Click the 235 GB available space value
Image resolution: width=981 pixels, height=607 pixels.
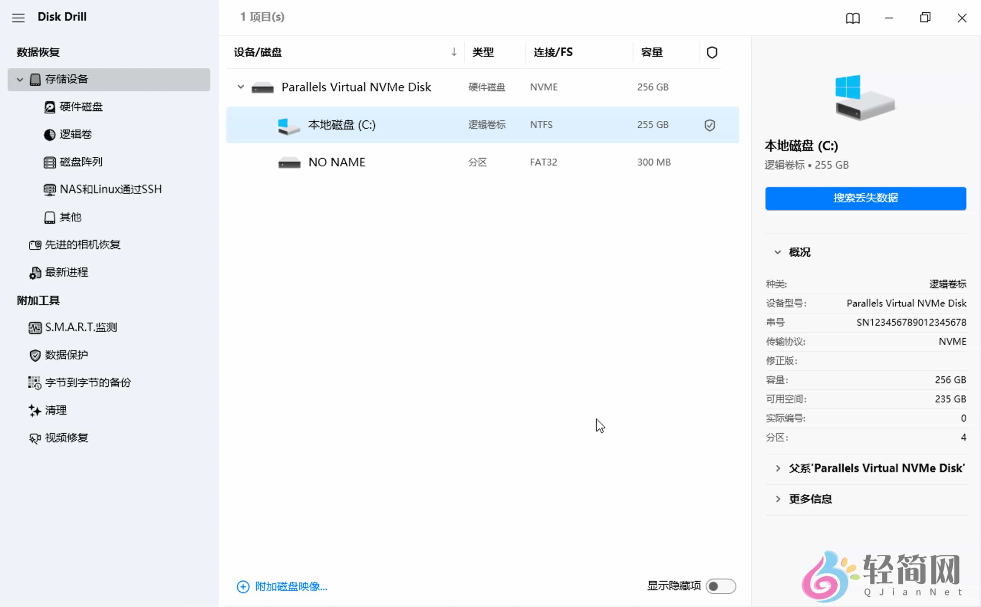(950, 399)
